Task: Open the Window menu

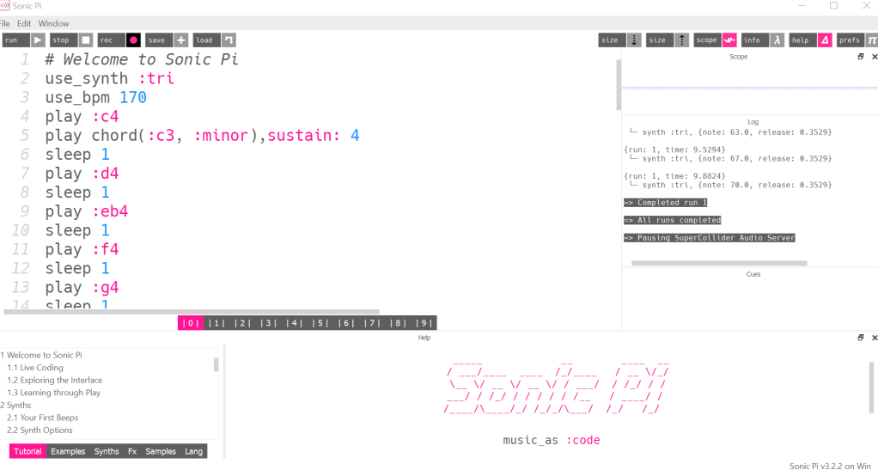Action: [54, 23]
